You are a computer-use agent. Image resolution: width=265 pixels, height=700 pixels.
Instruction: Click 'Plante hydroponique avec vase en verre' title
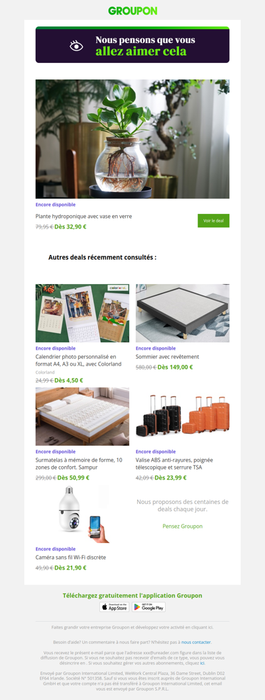click(84, 217)
